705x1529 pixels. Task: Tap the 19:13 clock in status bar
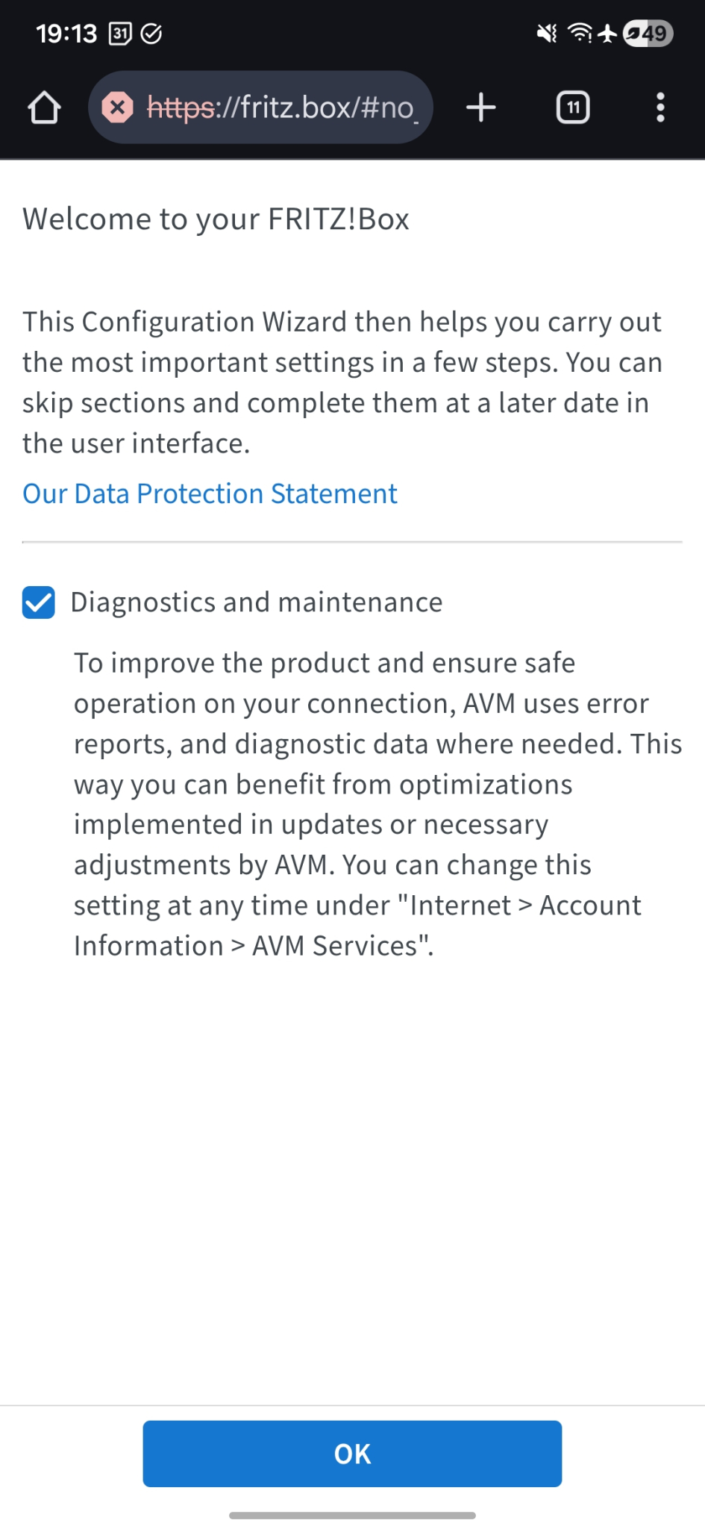[x=66, y=34]
